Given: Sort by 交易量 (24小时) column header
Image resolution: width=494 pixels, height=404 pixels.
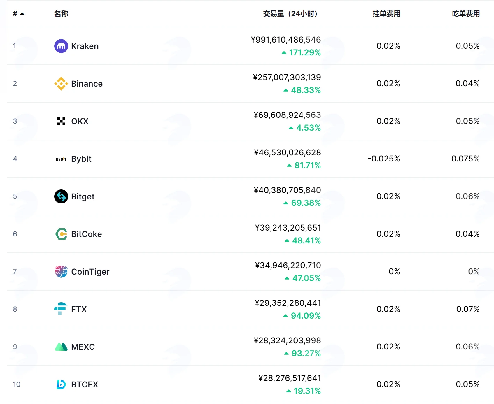Looking at the screenshot, I should (x=290, y=14).
